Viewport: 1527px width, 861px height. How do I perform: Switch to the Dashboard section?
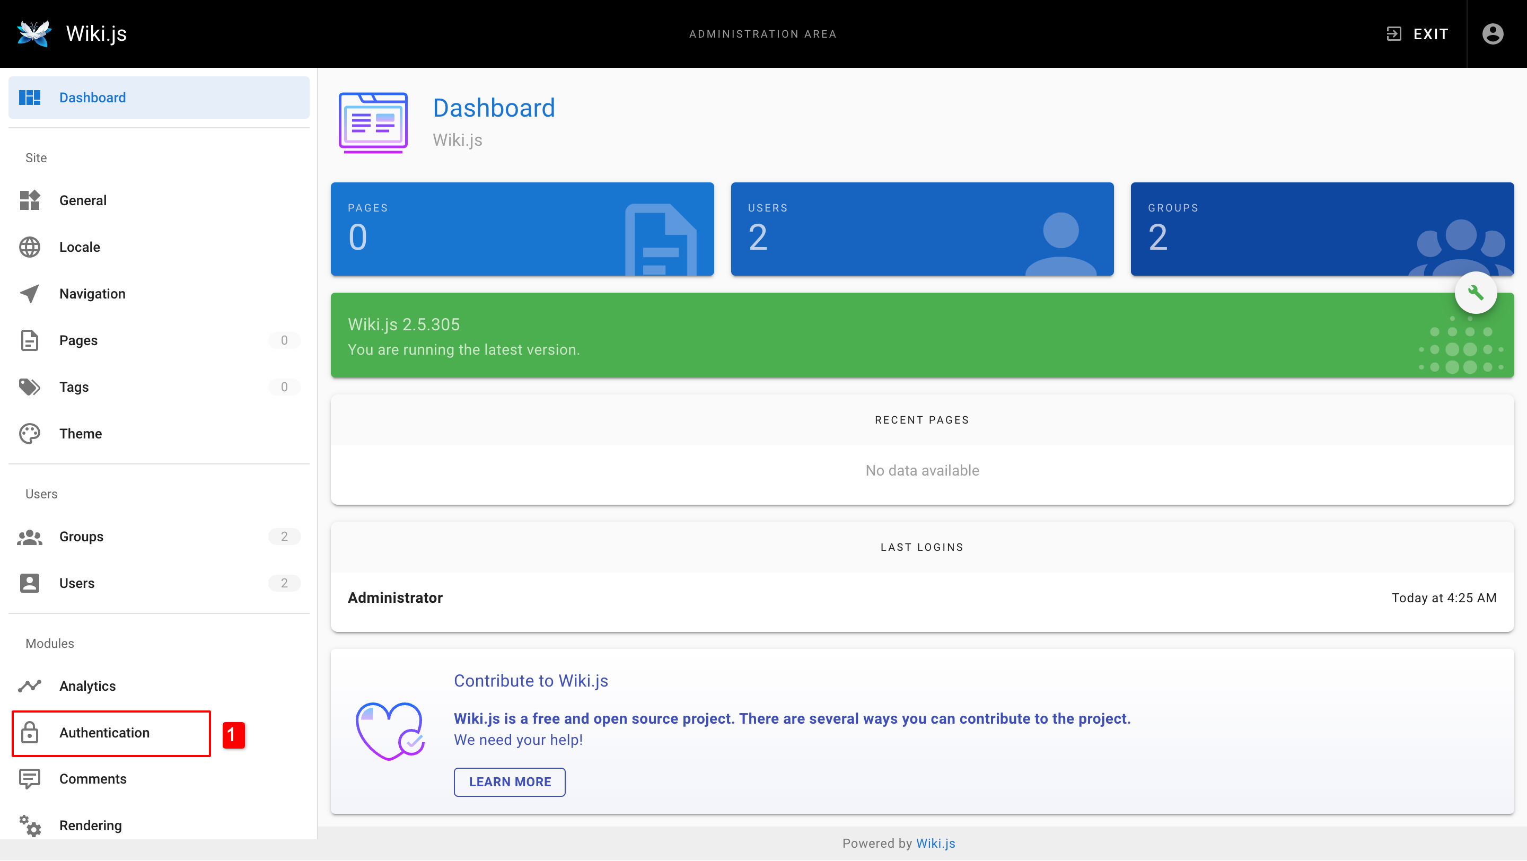[x=92, y=97]
